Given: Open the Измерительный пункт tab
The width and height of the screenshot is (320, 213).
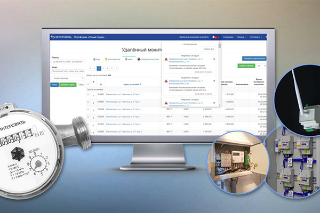Looking at the screenshot, I should 147,59.
